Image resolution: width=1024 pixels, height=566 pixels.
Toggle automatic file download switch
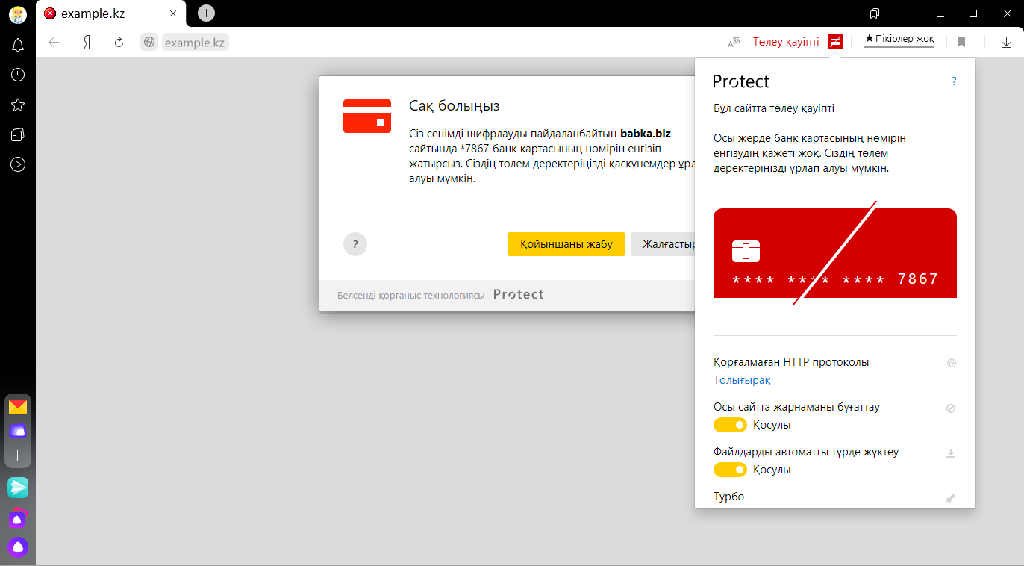[x=730, y=470]
